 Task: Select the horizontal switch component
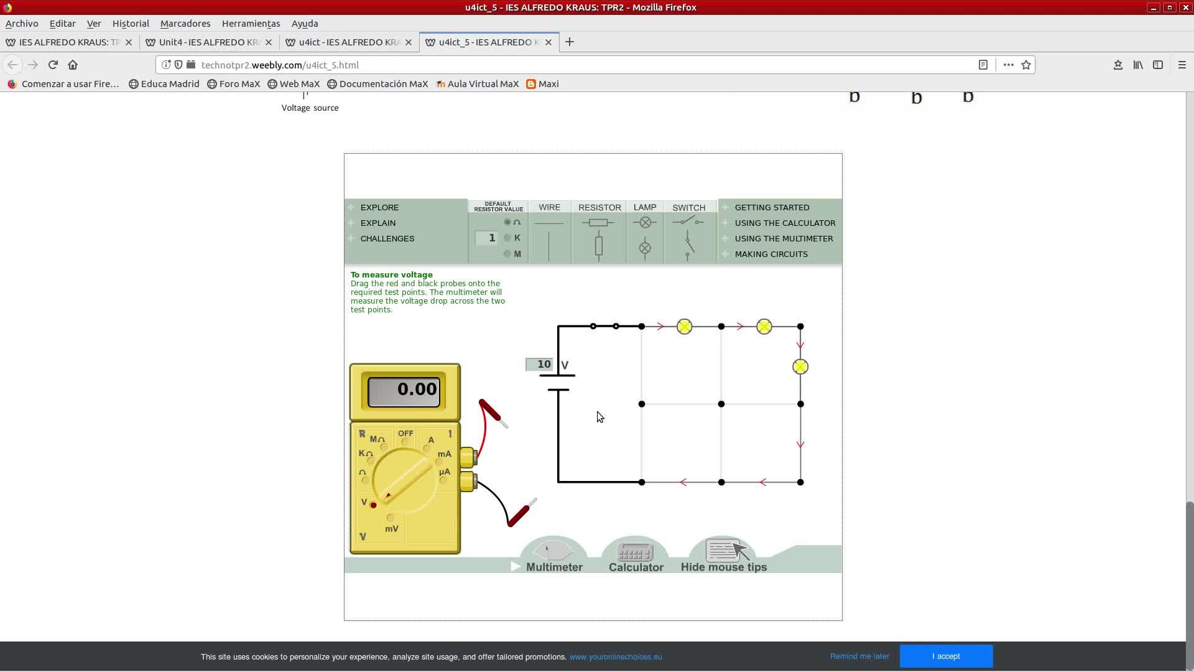pyautogui.click(x=687, y=222)
